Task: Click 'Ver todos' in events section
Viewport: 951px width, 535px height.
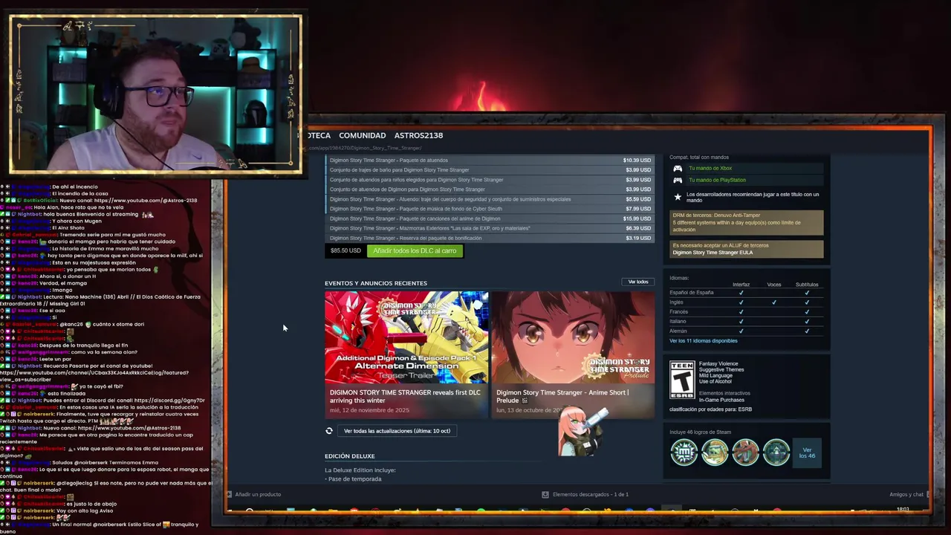Action: (x=638, y=282)
